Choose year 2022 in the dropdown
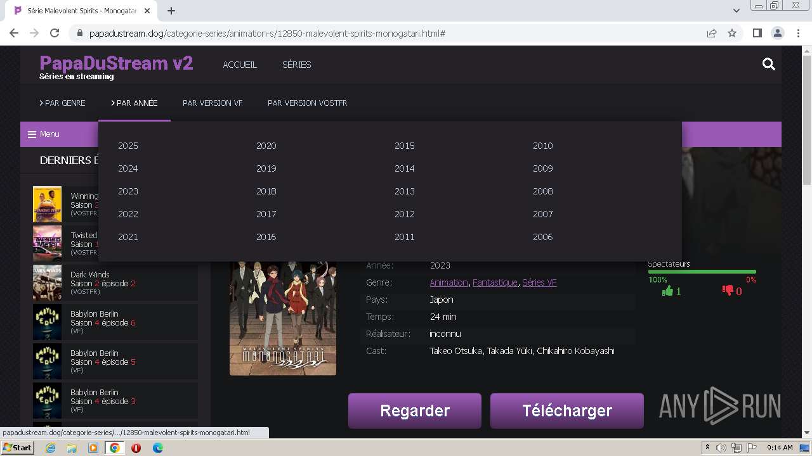The width and height of the screenshot is (812, 456). click(128, 214)
